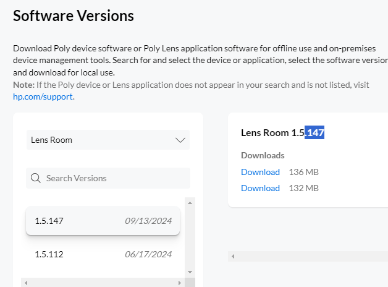
Task: Open the Lens Room device dropdown
Action: [x=108, y=140]
